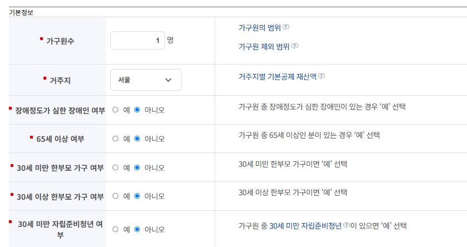
Task: Open the 서울 residence dropdown
Action: click(x=146, y=80)
